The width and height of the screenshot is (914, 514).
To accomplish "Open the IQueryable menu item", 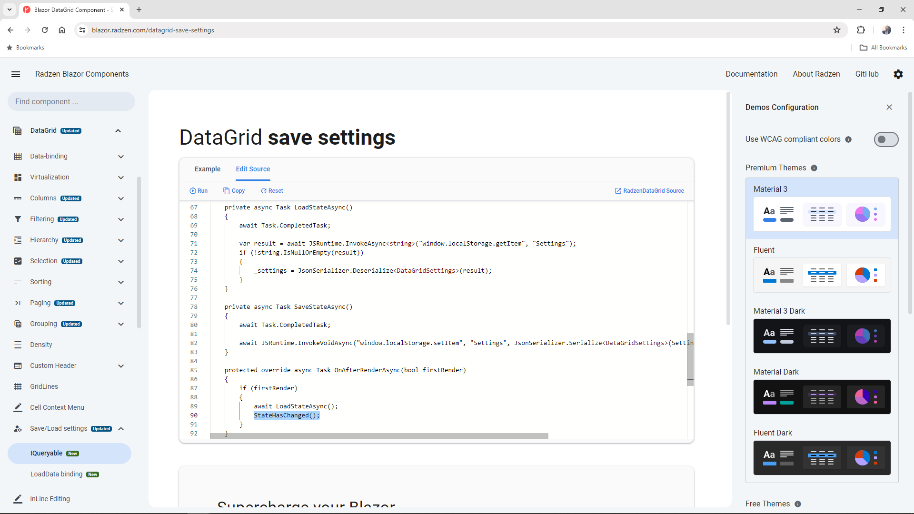I will [x=70, y=454].
